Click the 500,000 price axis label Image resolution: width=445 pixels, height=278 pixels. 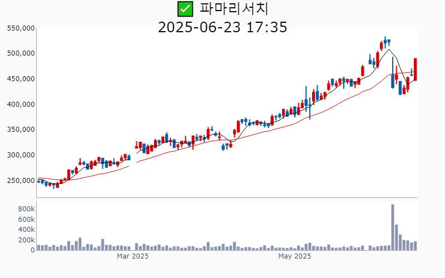coord(21,53)
